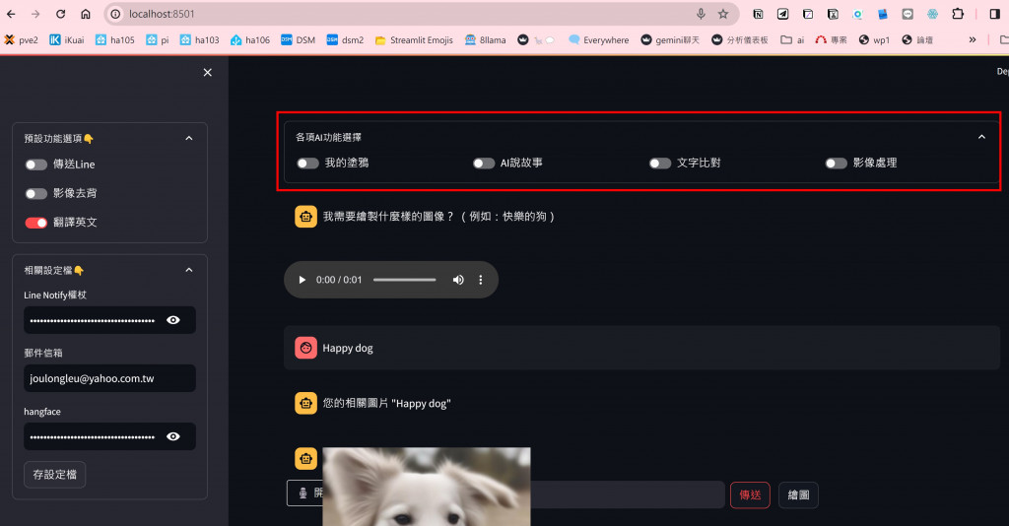1009x526 pixels.
Task: Open the 分析儀表板 bookmark
Action: pyautogui.click(x=740, y=39)
